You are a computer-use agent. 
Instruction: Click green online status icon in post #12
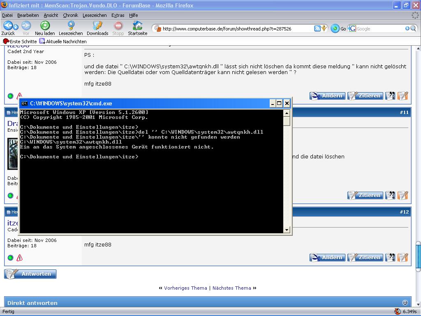10,258
